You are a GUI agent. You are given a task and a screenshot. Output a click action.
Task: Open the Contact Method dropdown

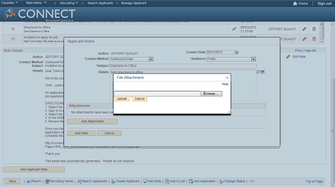tap(151, 59)
